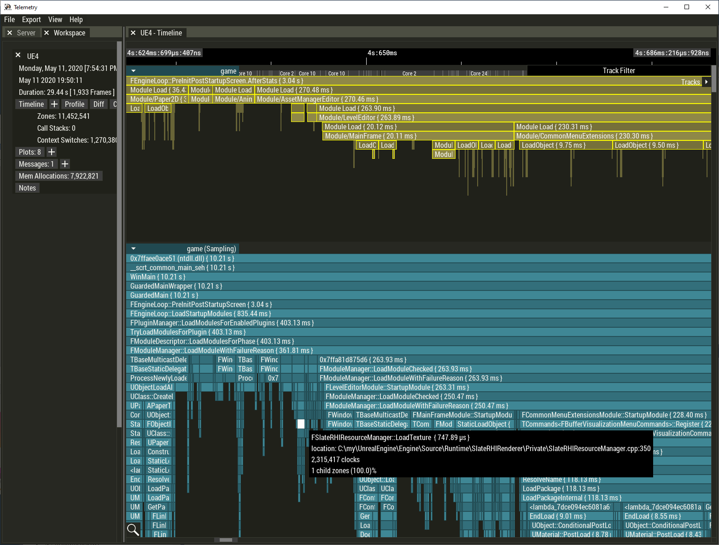
Task: Click the Mem Allocations button
Action: point(58,176)
